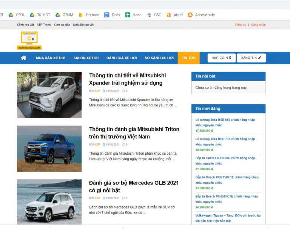Click the Tin mới đăng panel header
The width and height of the screenshot is (290, 229).
click(x=228, y=109)
